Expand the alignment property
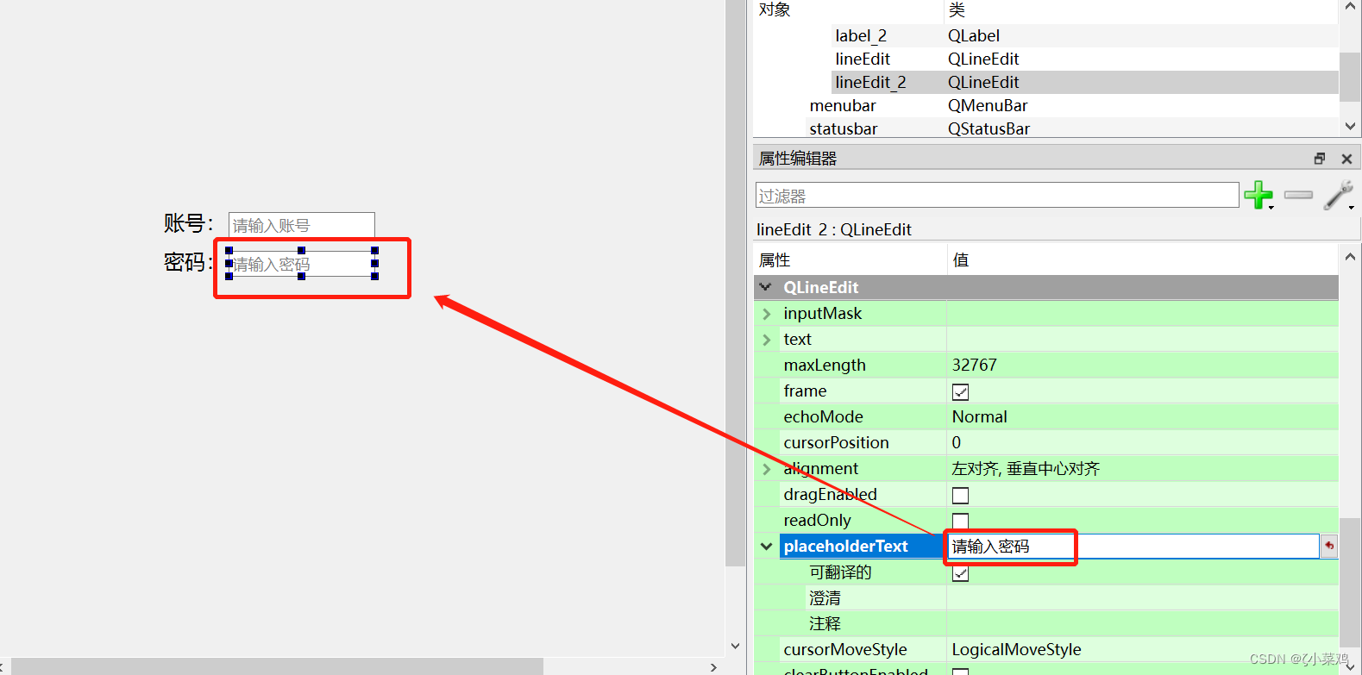The width and height of the screenshot is (1362, 675). (766, 469)
